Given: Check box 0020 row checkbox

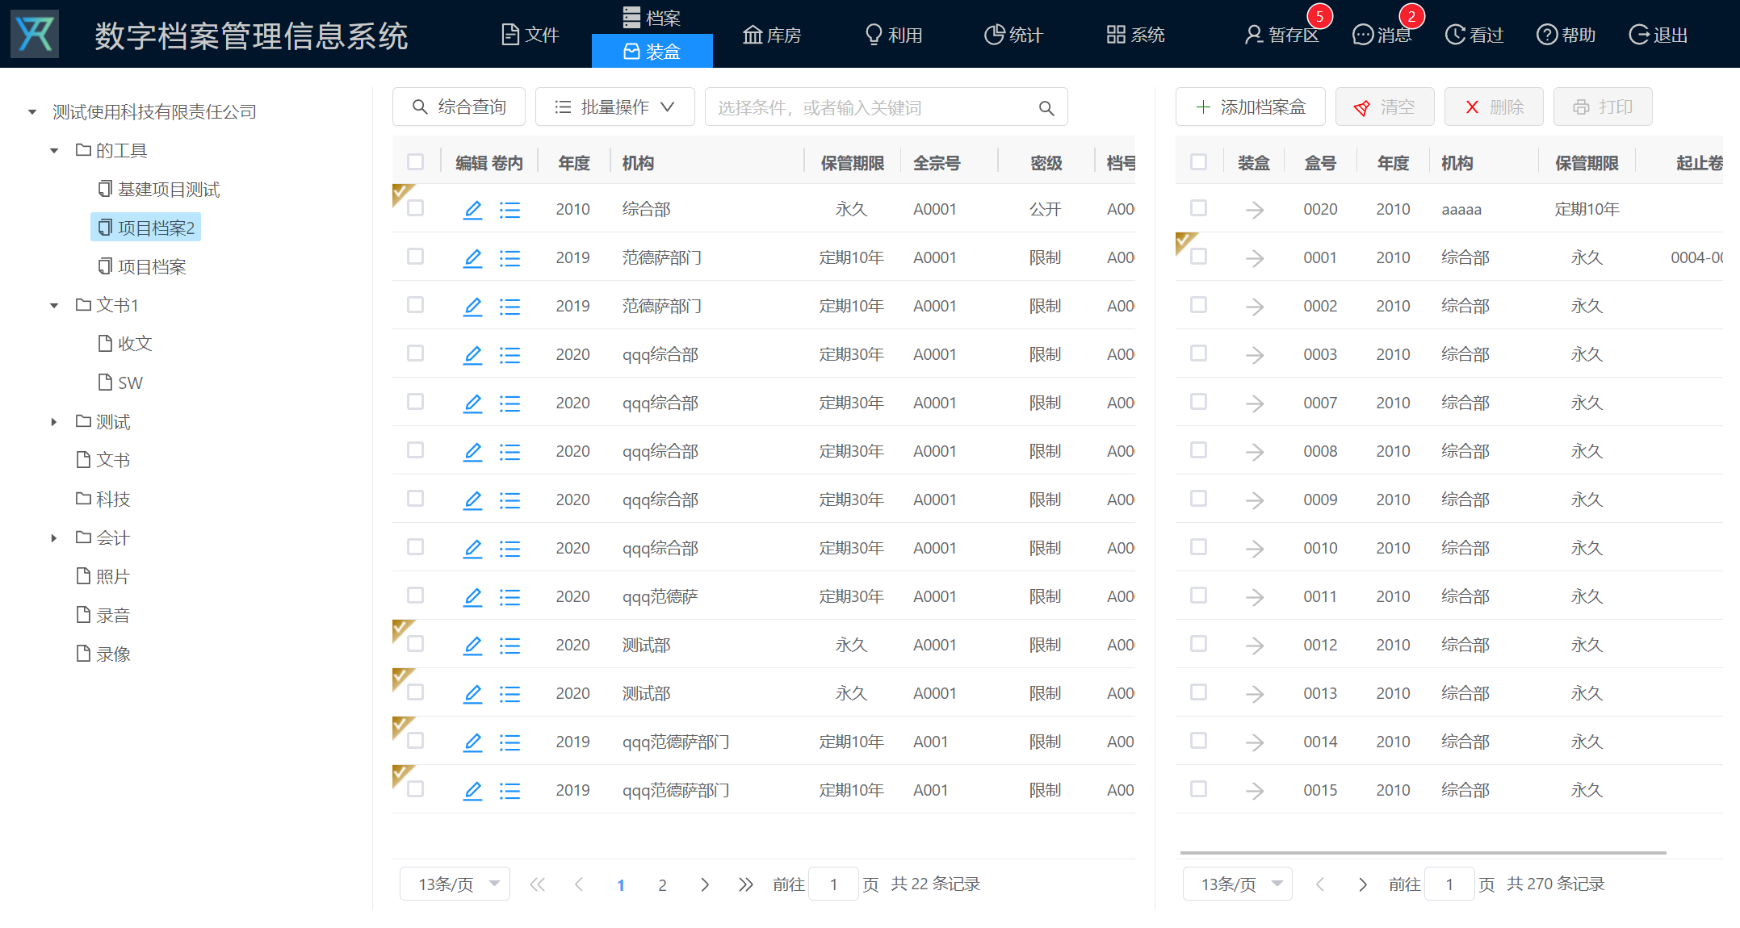Looking at the screenshot, I should tap(1199, 208).
